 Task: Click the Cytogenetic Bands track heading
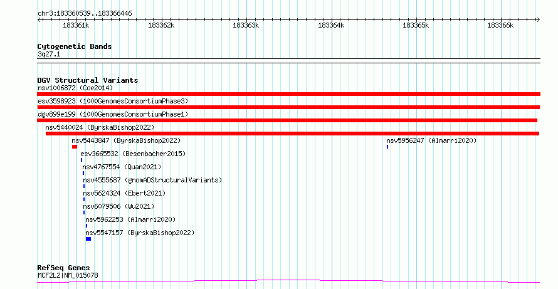(75, 46)
